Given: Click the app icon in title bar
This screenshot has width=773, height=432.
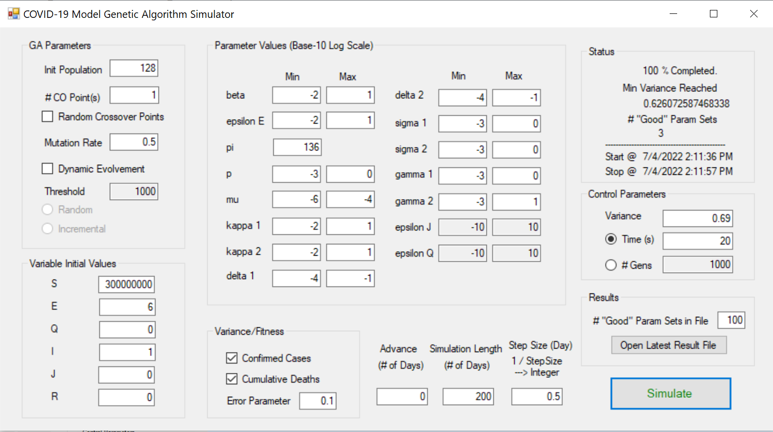Looking at the screenshot, I should coord(13,14).
